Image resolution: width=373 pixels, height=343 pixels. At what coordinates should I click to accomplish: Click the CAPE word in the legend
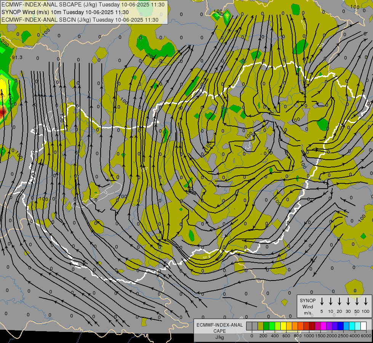tap(219, 331)
